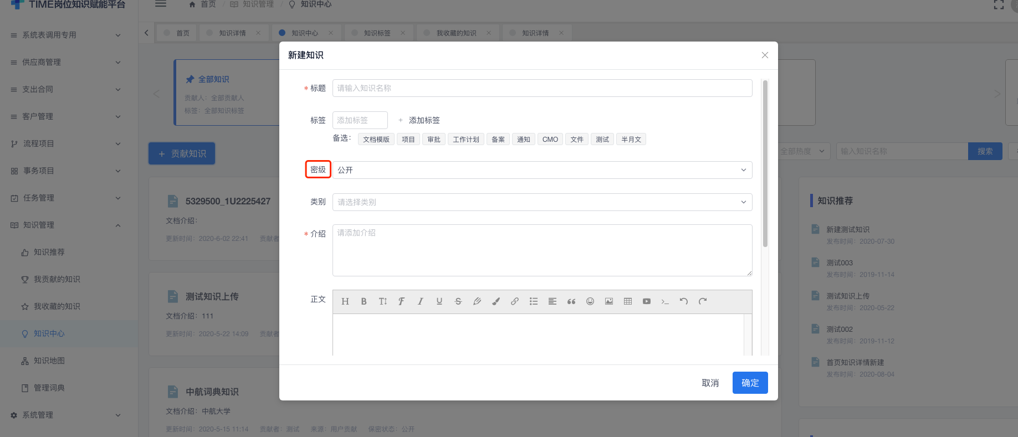1018x437 pixels.
Task: Click the dialog vertical scrollbar
Action: [765, 163]
